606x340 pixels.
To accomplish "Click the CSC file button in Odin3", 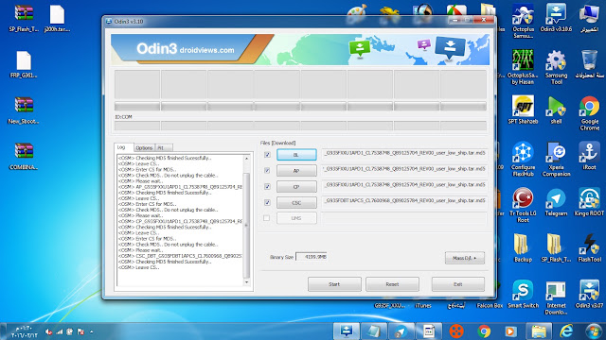I will [x=296, y=203].
